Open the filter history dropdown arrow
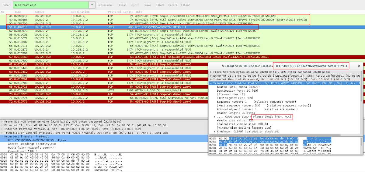This screenshot has width=365, height=172. 92,5
